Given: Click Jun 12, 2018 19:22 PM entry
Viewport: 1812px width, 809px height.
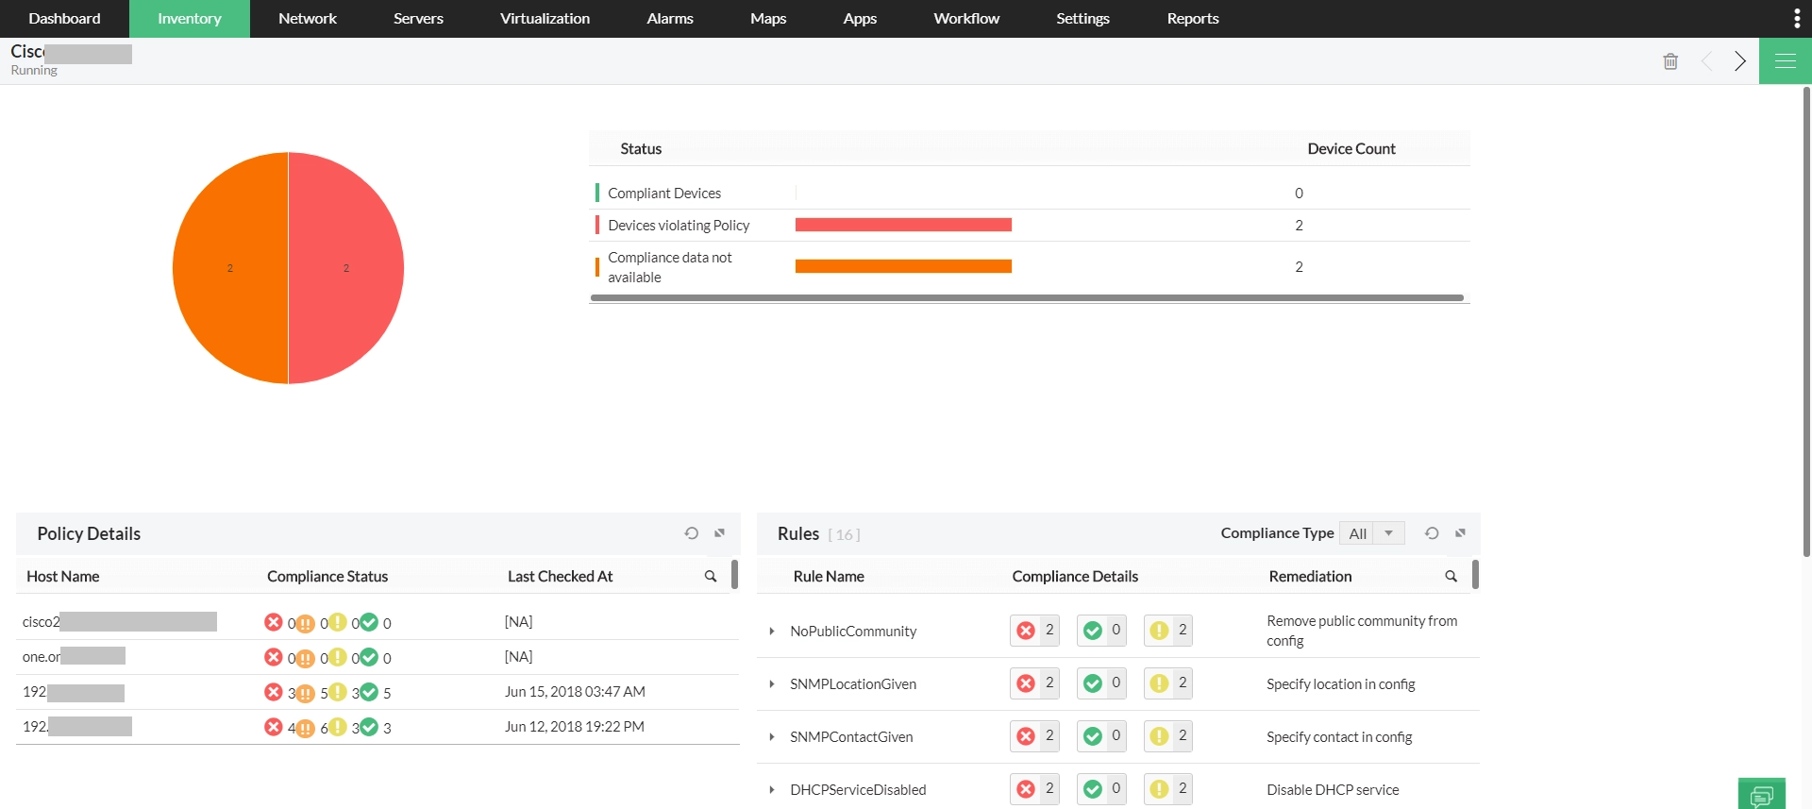Looking at the screenshot, I should (x=575, y=727).
